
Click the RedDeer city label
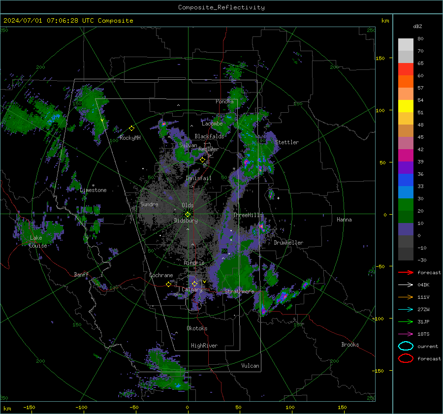pos(209,149)
